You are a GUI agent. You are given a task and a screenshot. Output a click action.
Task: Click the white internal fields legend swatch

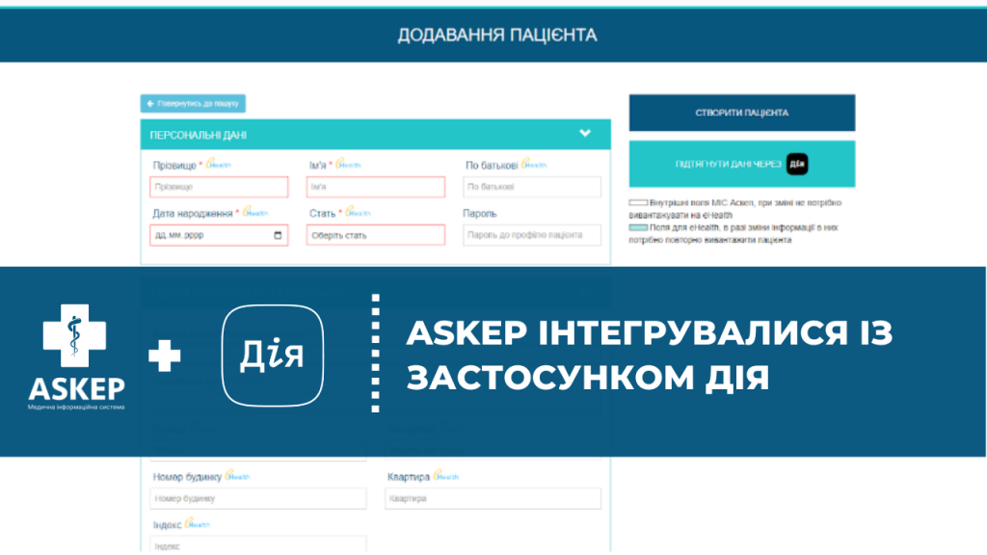pyautogui.click(x=638, y=203)
